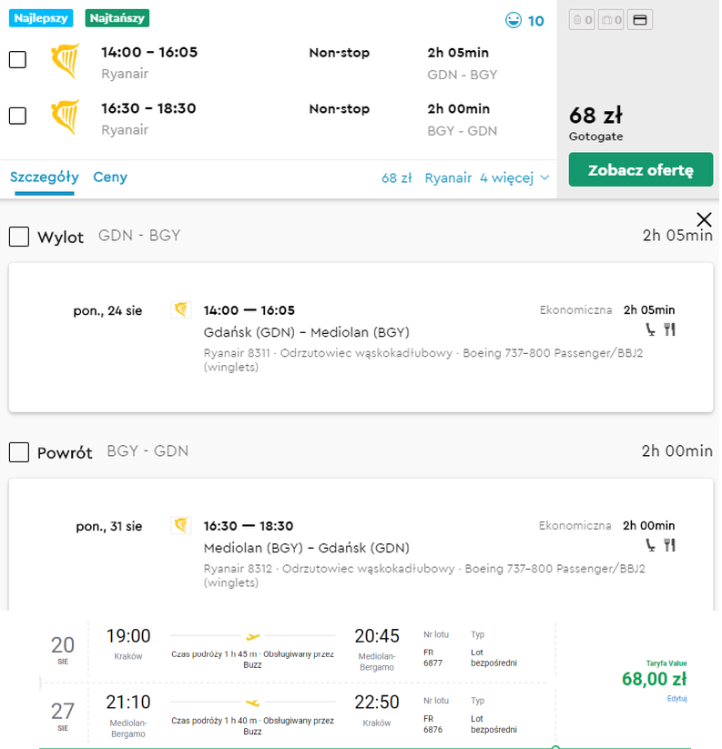The height and width of the screenshot is (749, 722).
Task: Click the cabin baggage icon
Action: [582, 19]
